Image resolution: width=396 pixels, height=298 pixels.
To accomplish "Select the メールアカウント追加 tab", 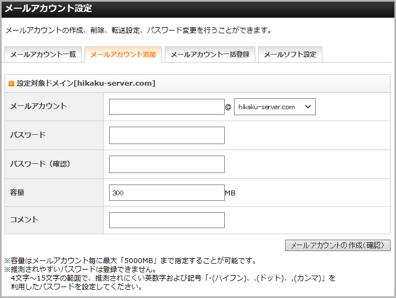I will [123, 55].
